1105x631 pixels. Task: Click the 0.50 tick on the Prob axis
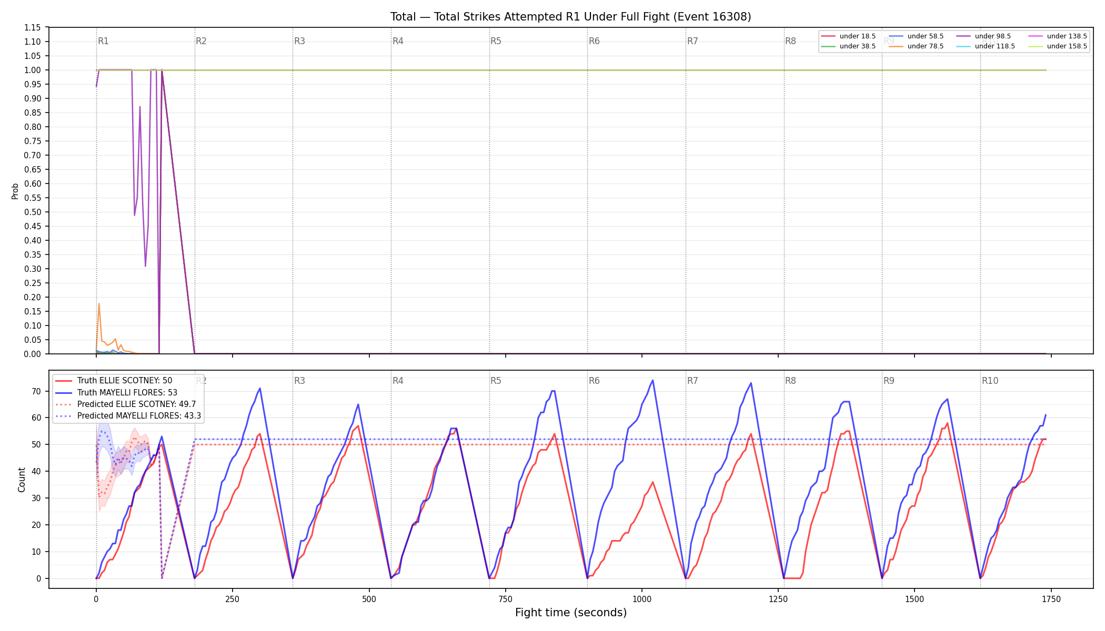click(x=33, y=212)
